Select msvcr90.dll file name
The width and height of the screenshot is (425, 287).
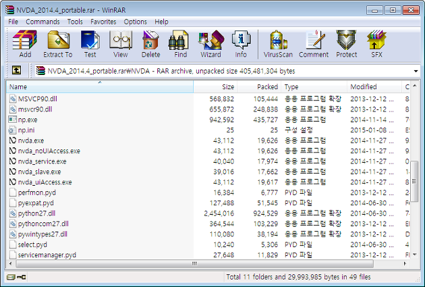(x=35, y=109)
